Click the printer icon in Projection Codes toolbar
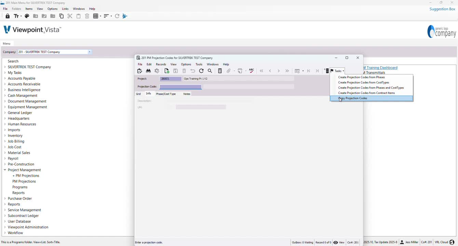 [x=240, y=71]
